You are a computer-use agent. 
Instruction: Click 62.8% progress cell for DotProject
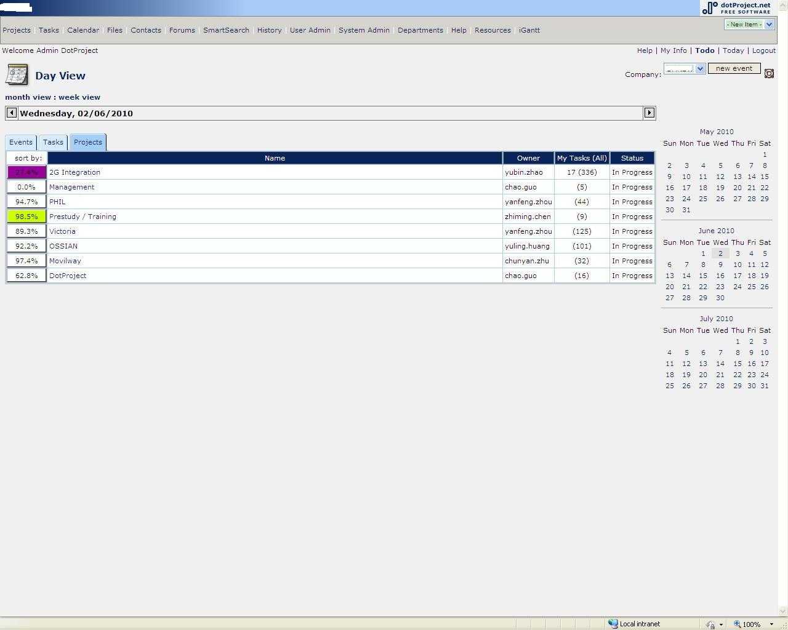click(x=26, y=276)
